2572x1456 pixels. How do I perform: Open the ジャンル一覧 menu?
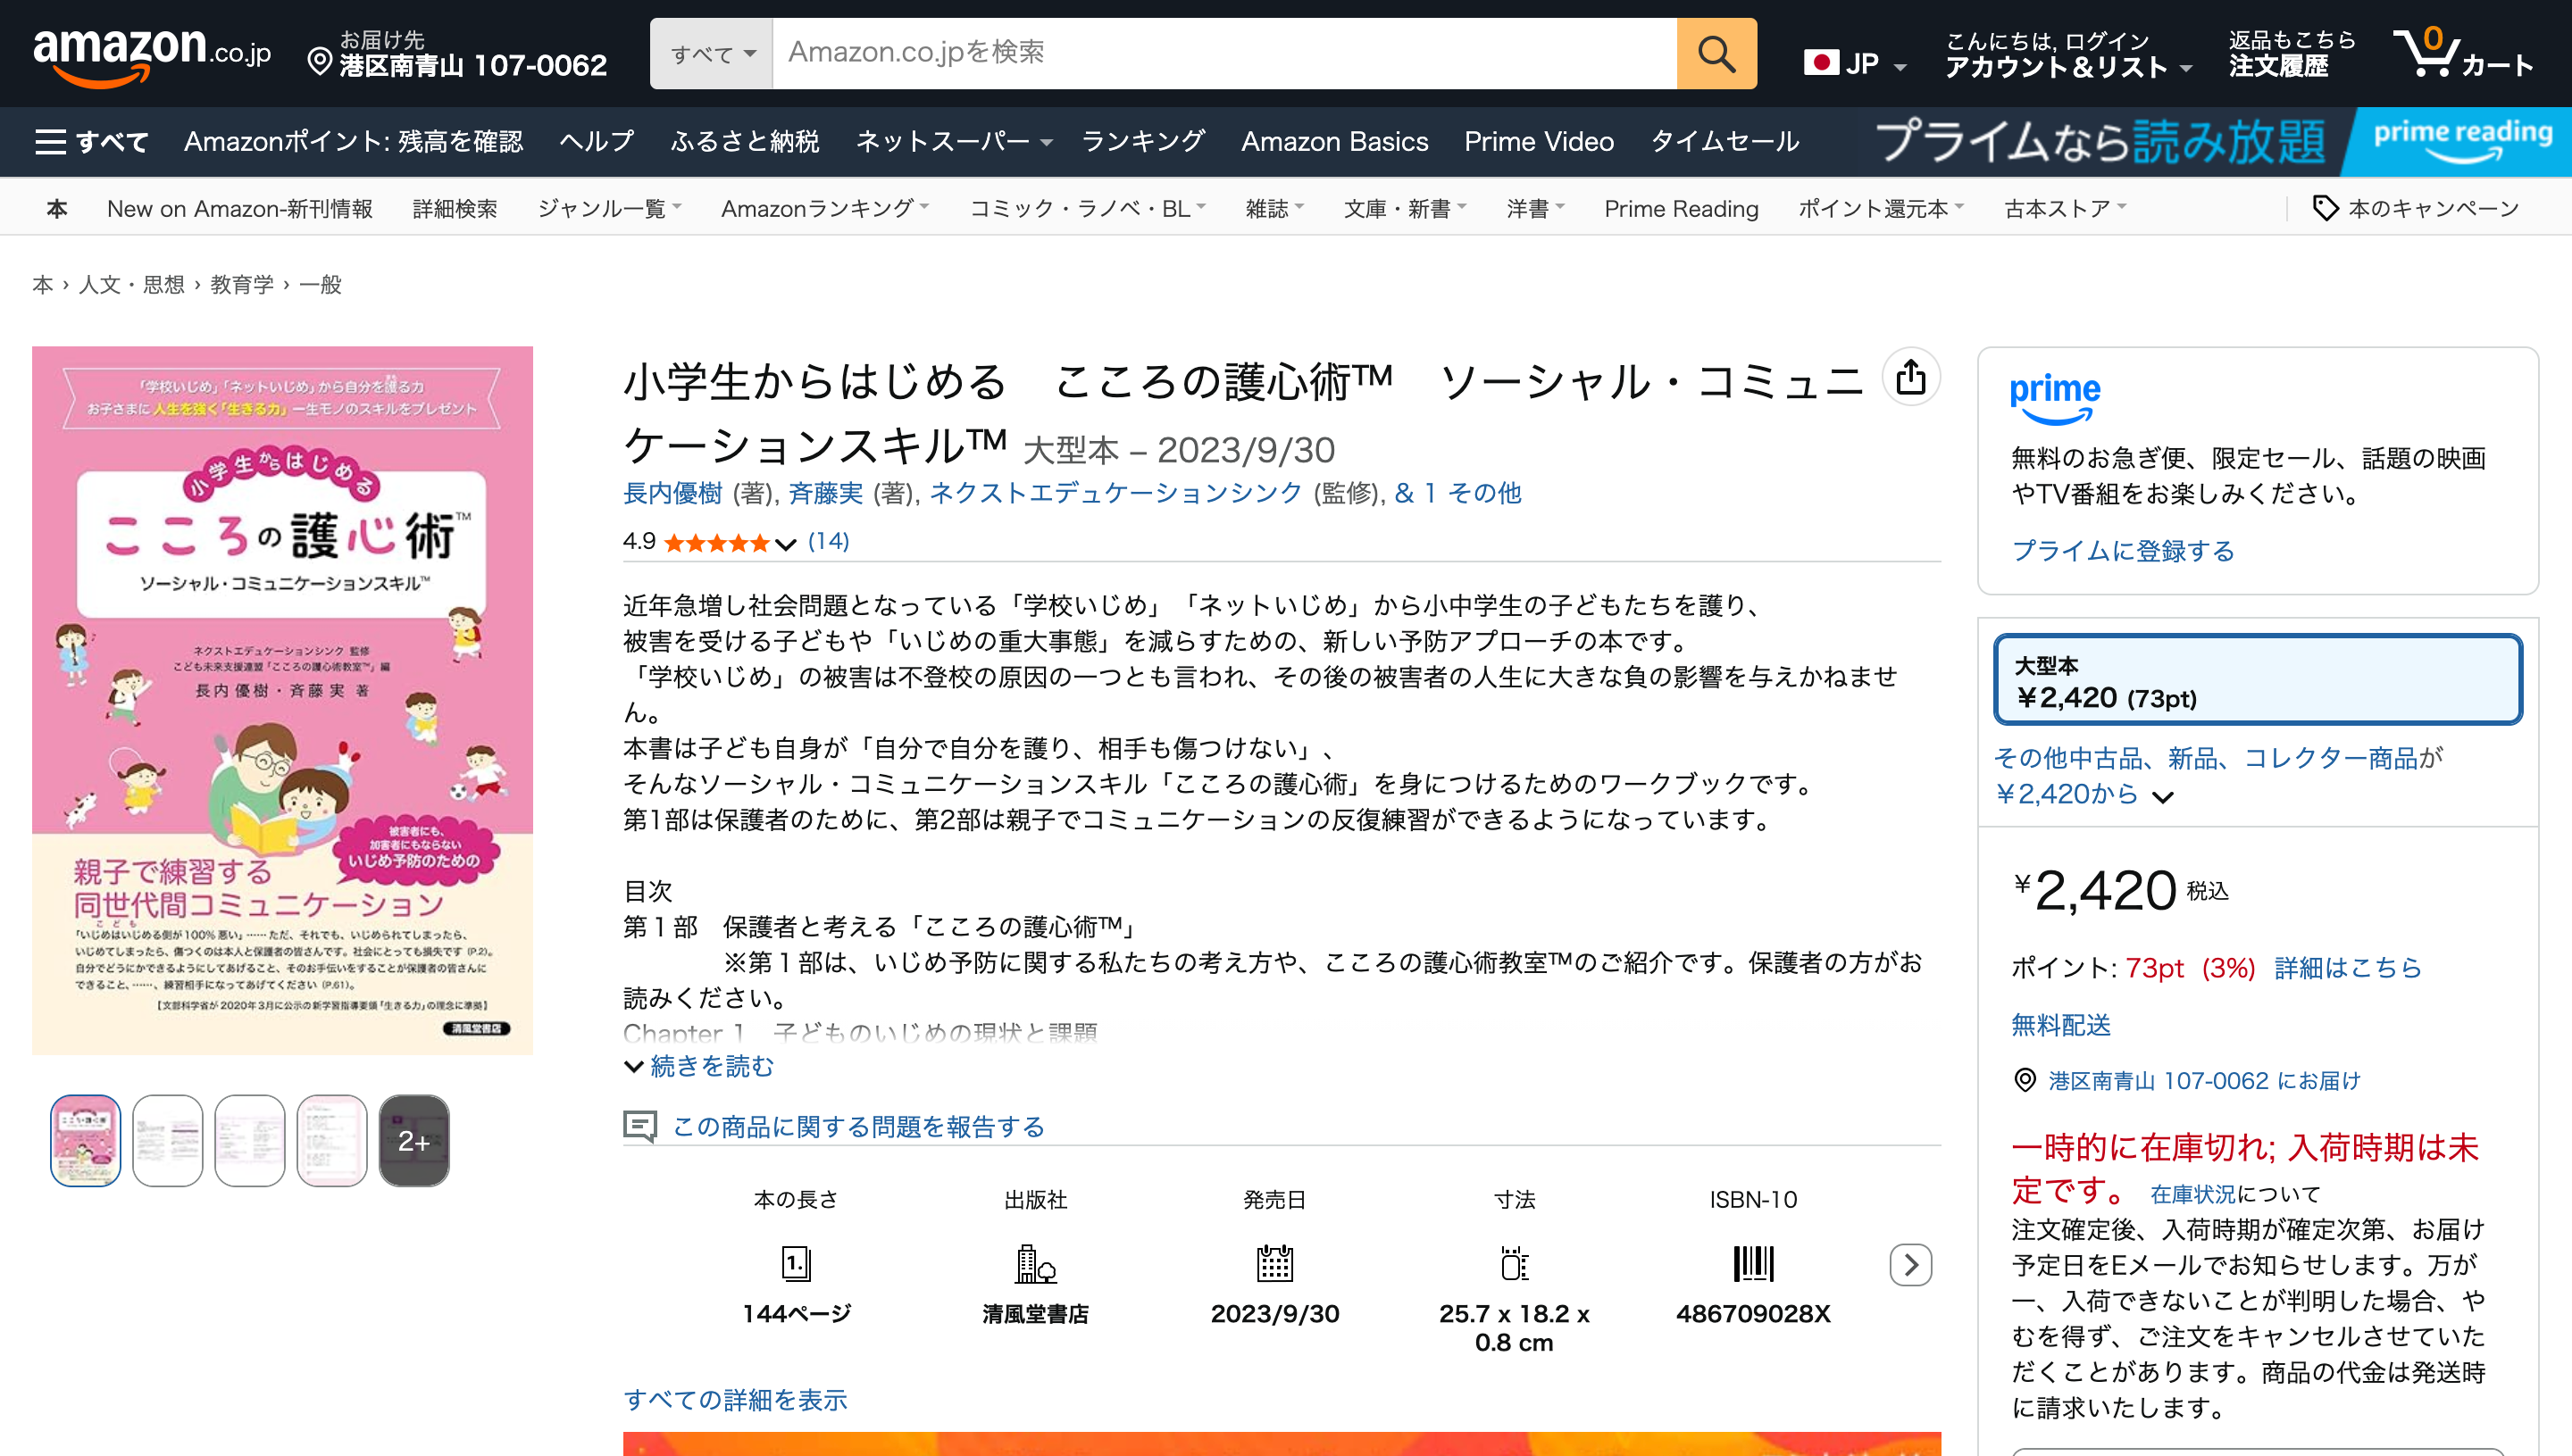pos(609,208)
